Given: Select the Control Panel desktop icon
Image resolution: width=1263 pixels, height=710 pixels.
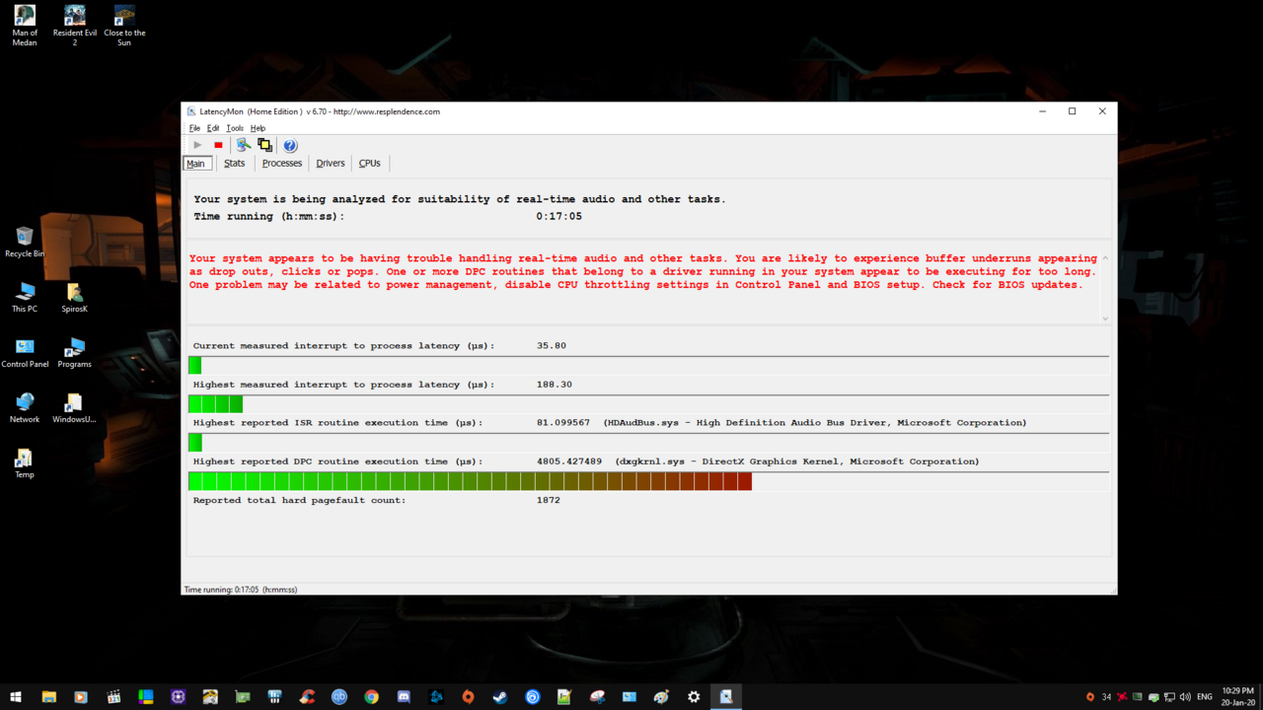Looking at the screenshot, I should 25,352.
